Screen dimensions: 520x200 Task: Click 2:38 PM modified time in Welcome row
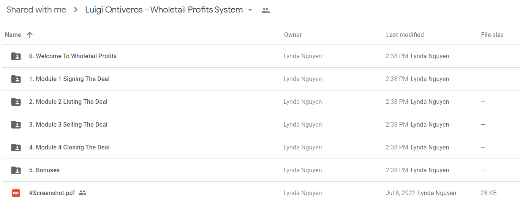397,56
